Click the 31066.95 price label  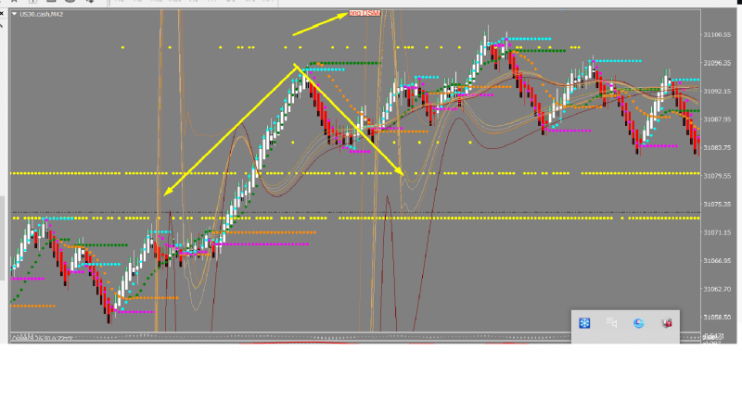click(x=717, y=261)
